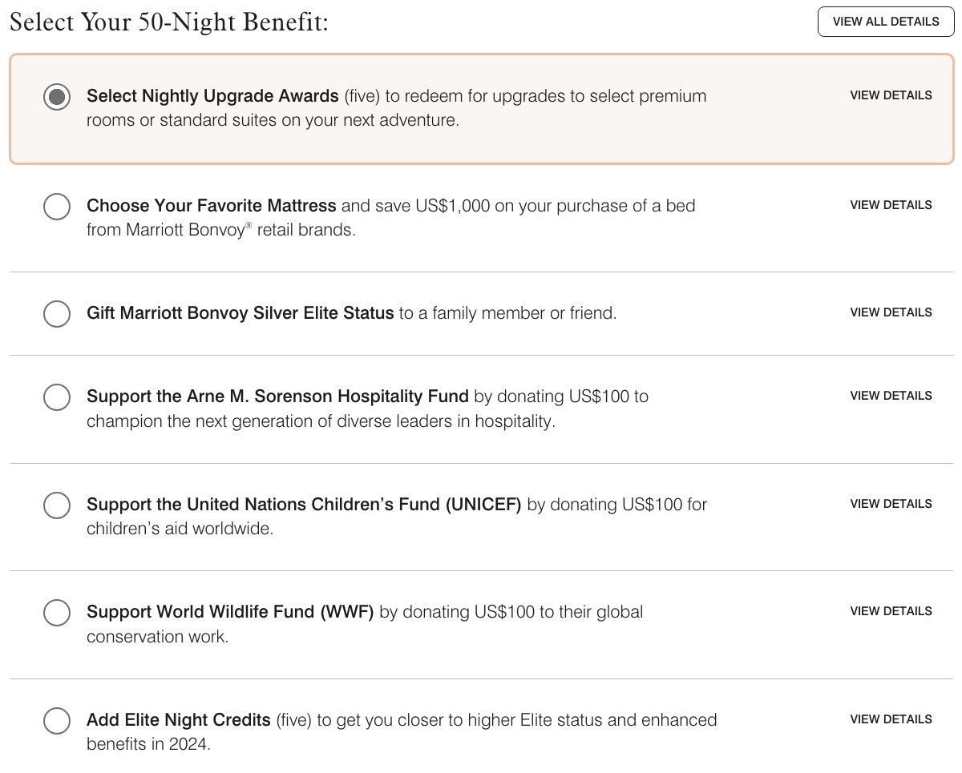Select the UNICEF donation radio button
Image resolution: width=962 pixels, height=773 pixels.
tap(57, 505)
